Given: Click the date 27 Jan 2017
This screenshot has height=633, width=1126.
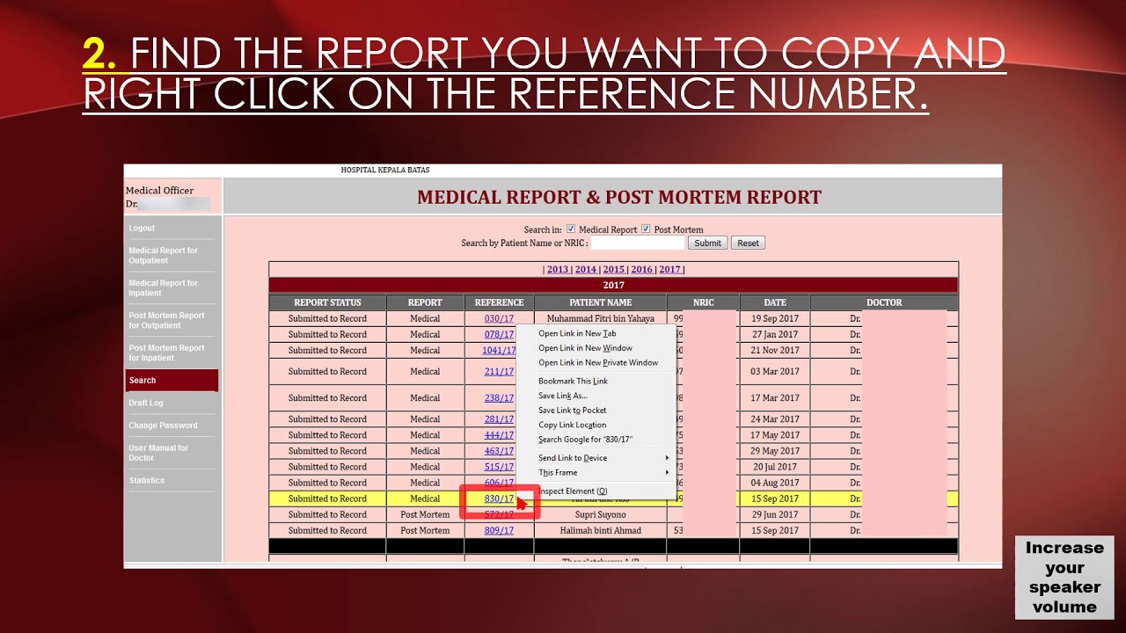Looking at the screenshot, I should (x=775, y=335).
